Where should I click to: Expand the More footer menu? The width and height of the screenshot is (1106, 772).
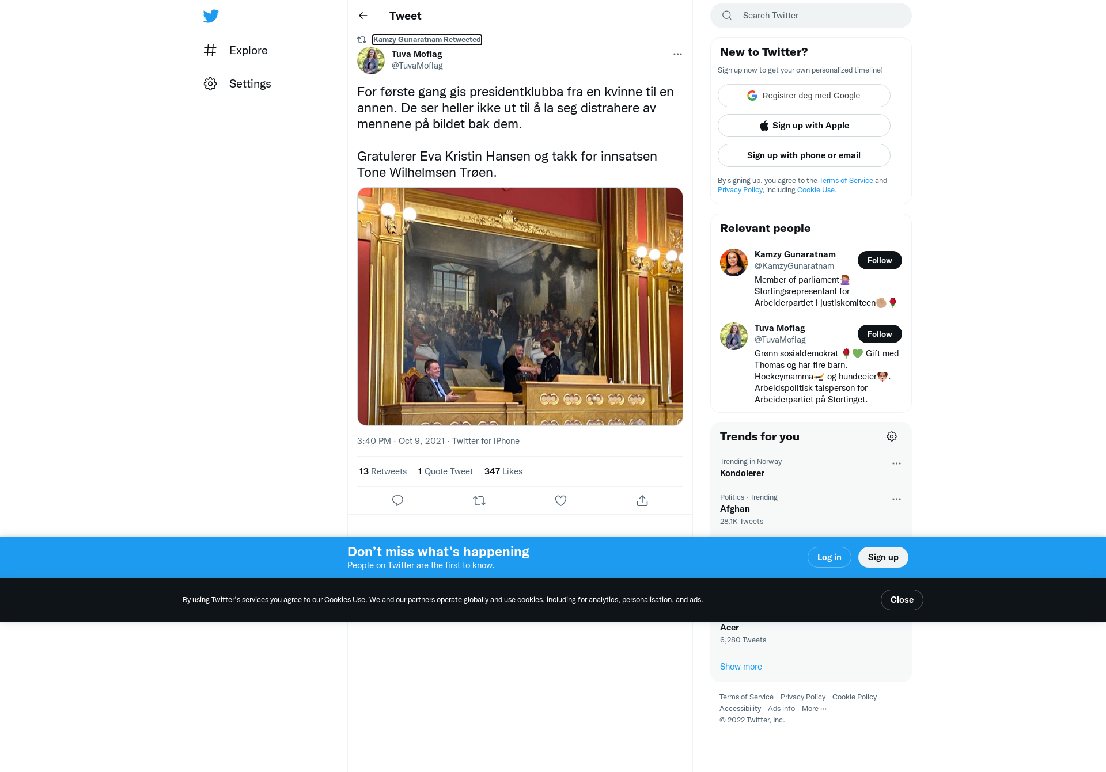[814, 708]
